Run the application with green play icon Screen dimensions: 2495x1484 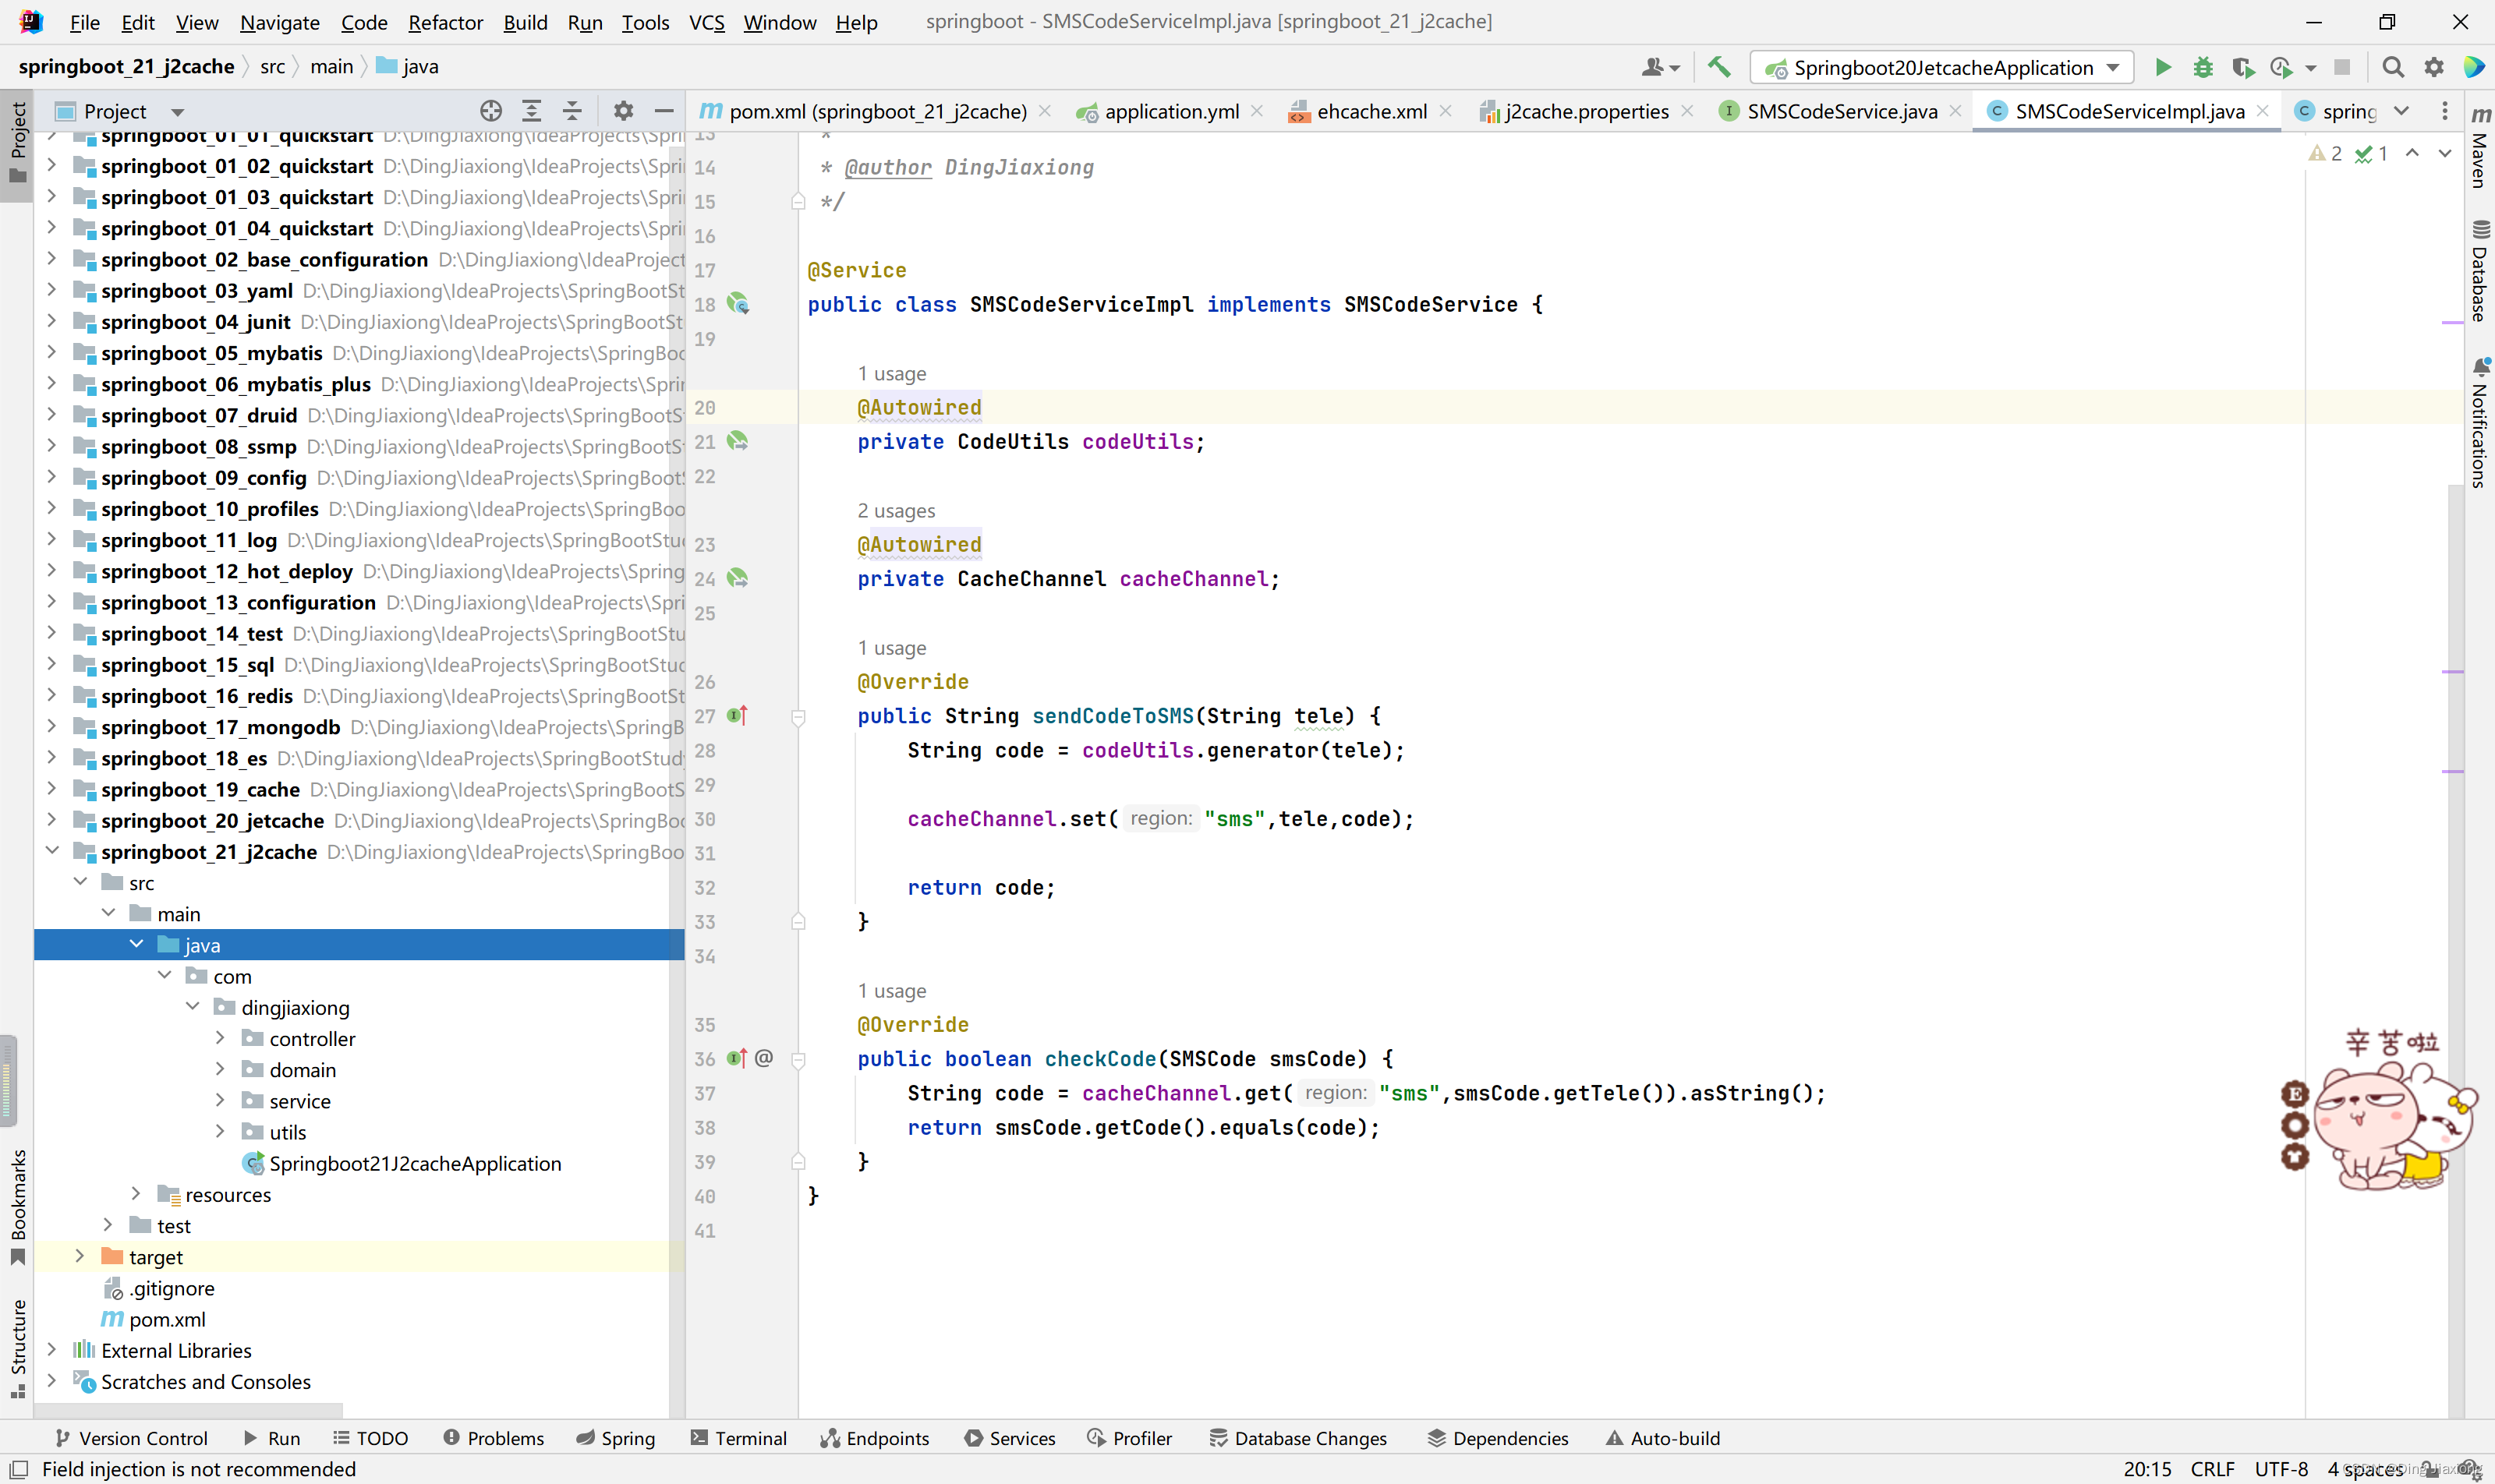pyautogui.click(x=2162, y=67)
